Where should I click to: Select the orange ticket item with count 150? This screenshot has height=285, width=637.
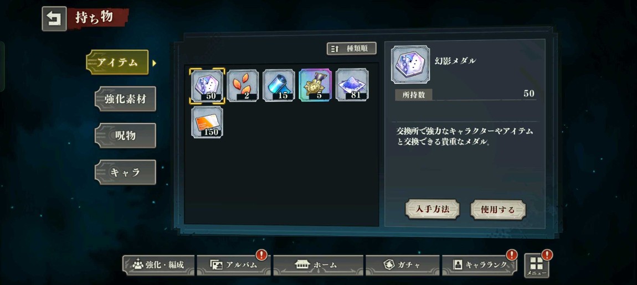tap(207, 122)
